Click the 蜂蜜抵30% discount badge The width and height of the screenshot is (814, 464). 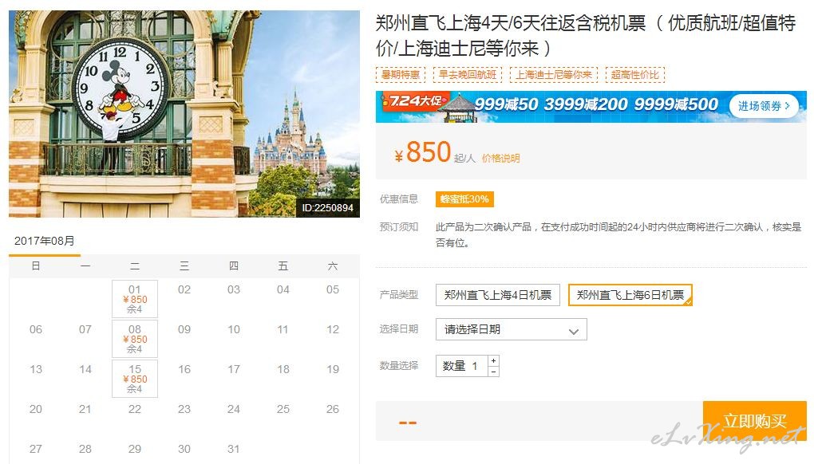tap(464, 199)
